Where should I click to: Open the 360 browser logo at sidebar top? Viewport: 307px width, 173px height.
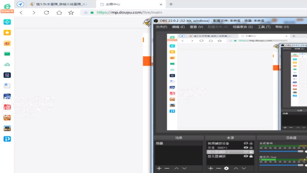[x=7, y=6]
